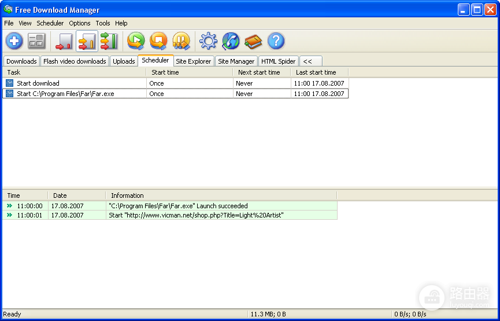
Task: Click '17.08.2007' date in 11:00:01 log row
Action: click(x=67, y=215)
